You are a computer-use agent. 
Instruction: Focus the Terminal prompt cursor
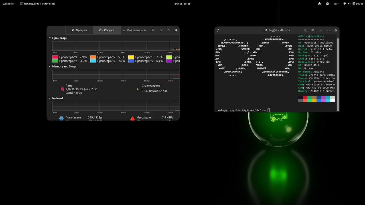(x=269, y=110)
